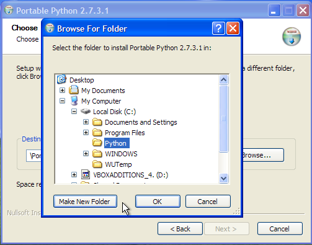Close the Browse For Folder dialog
The width and height of the screenshot is (312, 245).
[x=233, y=28]
